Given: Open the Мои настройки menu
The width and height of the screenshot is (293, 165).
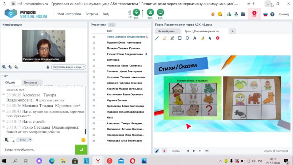Looking at the screenshot, I should click(69, 14).
